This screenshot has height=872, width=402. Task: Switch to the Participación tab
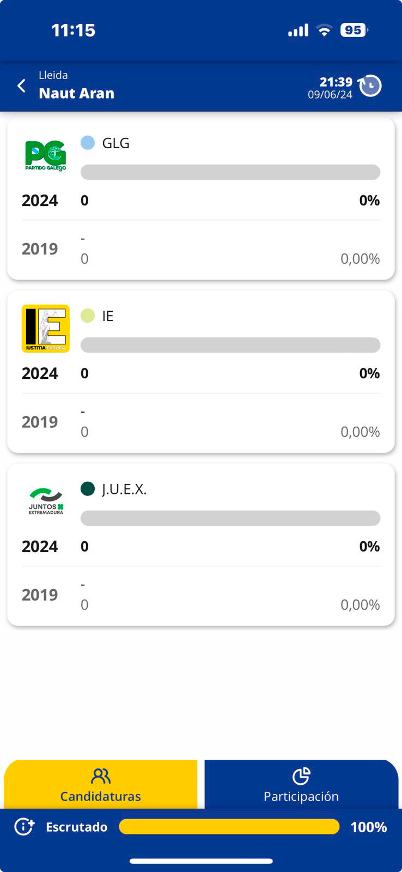coord(301,785)
